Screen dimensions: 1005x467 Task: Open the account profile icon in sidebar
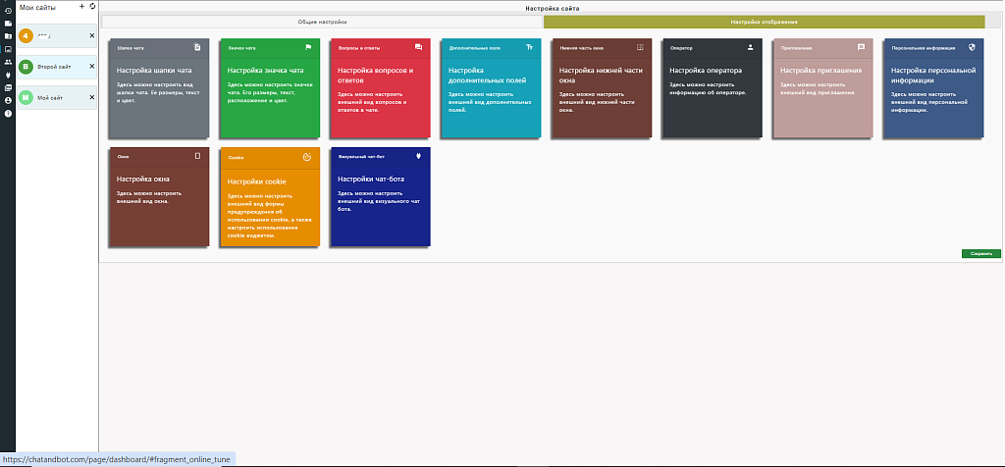point(8,101)
